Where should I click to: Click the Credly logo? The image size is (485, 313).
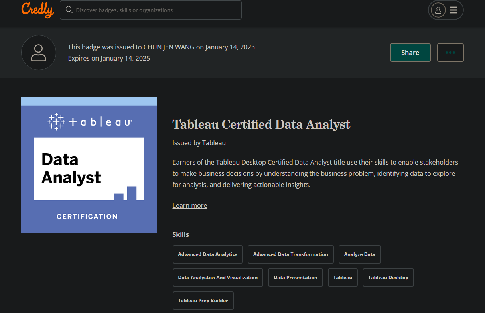point(37,10)
